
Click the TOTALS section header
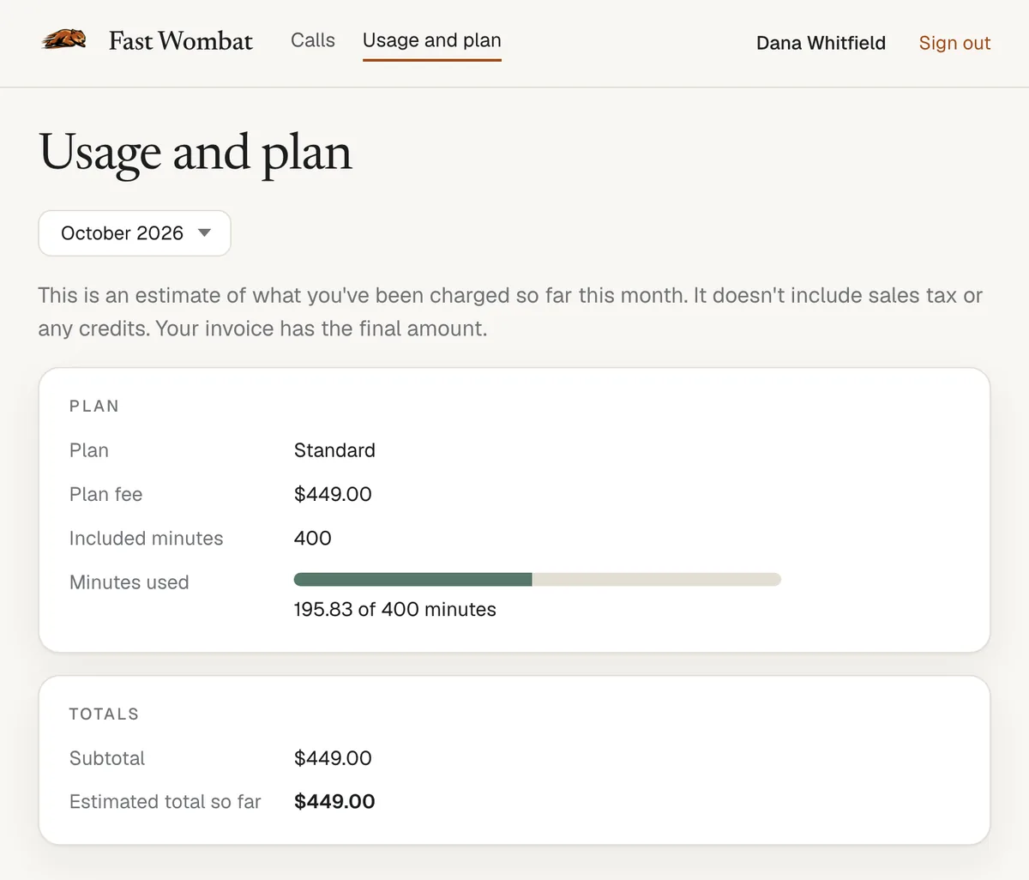[x=104, y=714]
